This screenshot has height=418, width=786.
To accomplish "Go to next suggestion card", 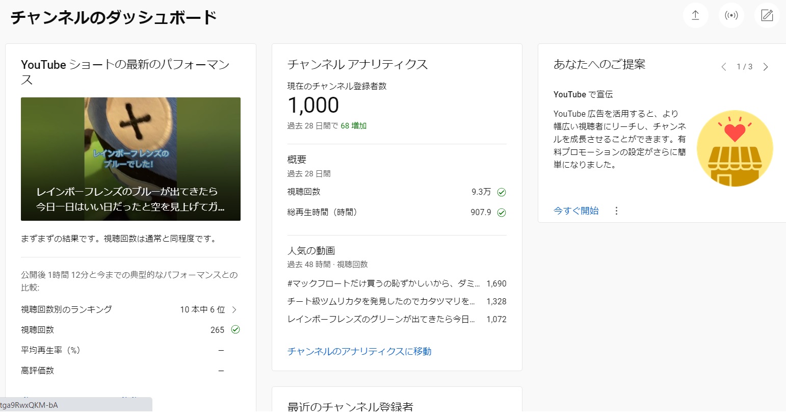I will point(766,67).
